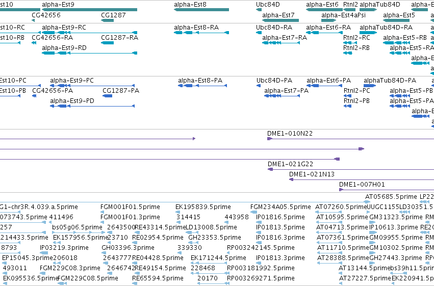434x286 pixels.
Task: Click the alpha-Est5-RB transcript label
Action: click(x=404, y=38)
